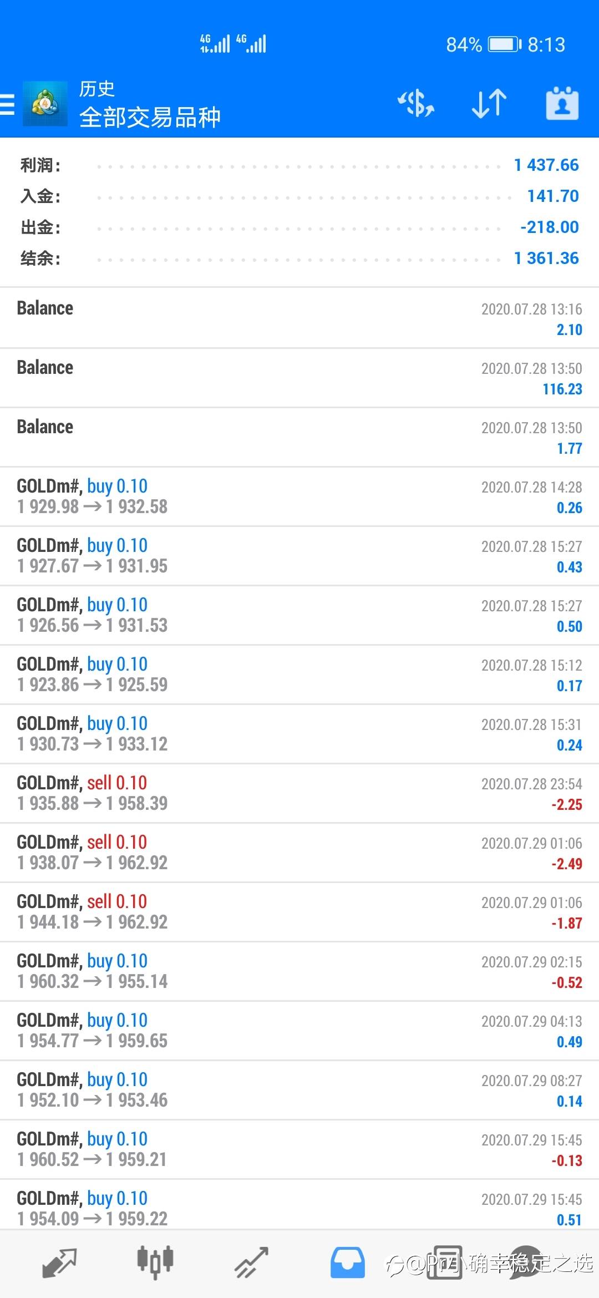Viewport: 599px width, 1298px height.
Task: Open the currency symbol filter icon
Action: [416, 104]
